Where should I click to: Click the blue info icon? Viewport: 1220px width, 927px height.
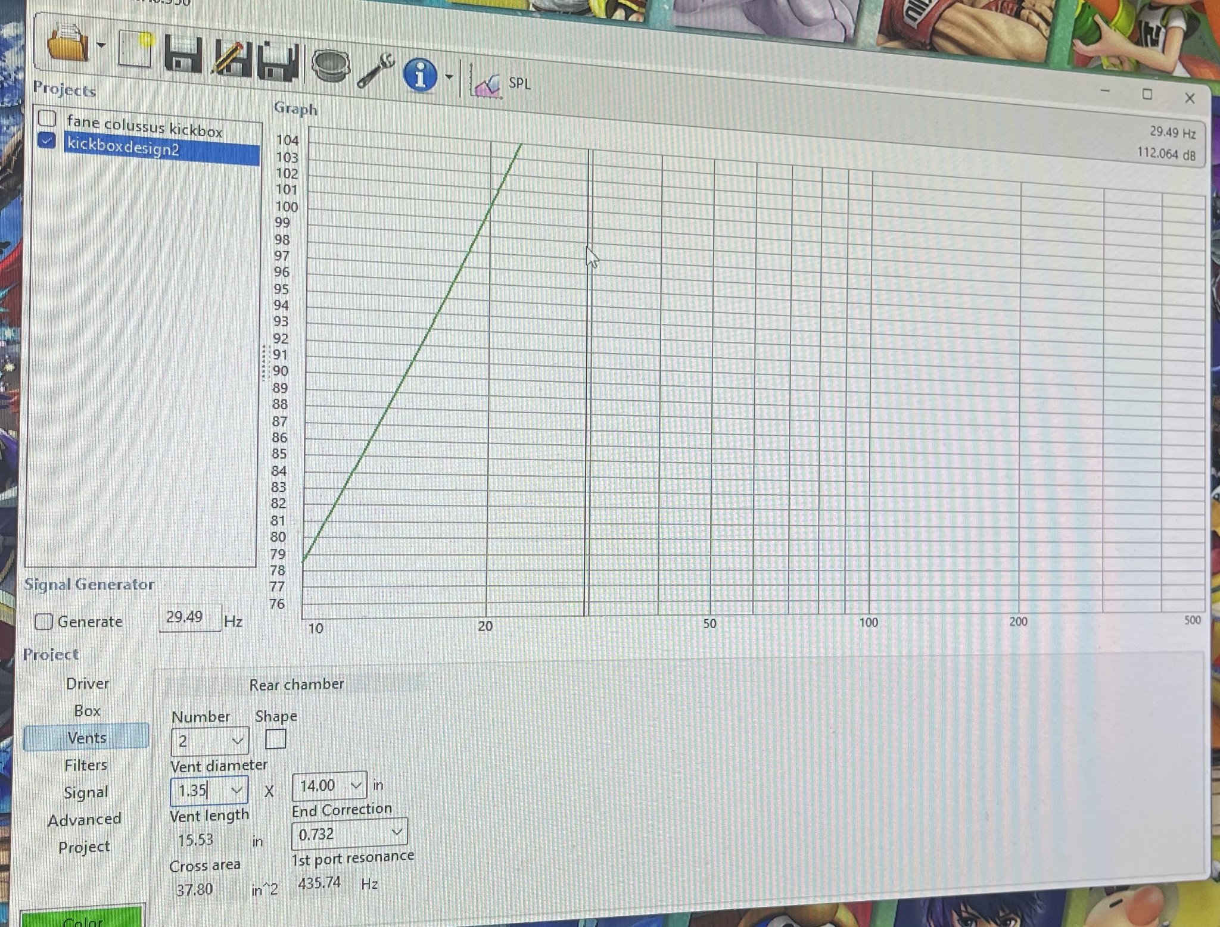click(421, 75)
